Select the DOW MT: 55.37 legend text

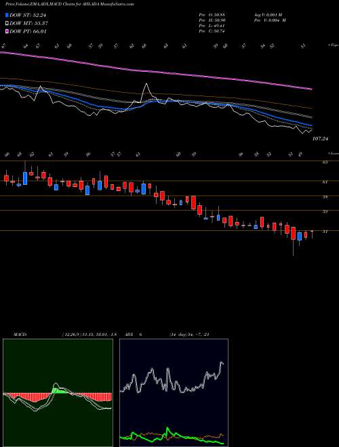[x=28, y=24]
